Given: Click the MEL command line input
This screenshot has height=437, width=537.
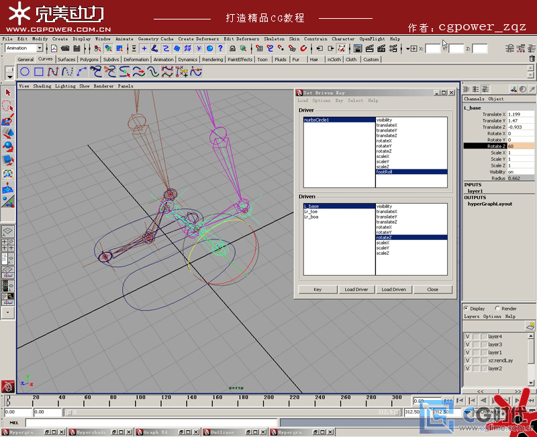Looking at the screenshot, I should tap(151, 423).
